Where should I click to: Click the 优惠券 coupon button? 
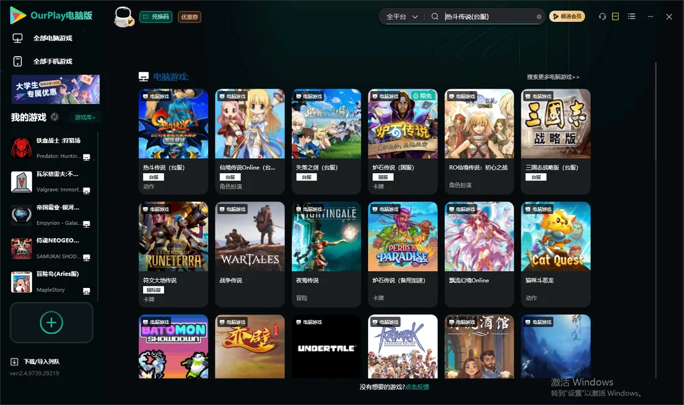pos(189,17)
